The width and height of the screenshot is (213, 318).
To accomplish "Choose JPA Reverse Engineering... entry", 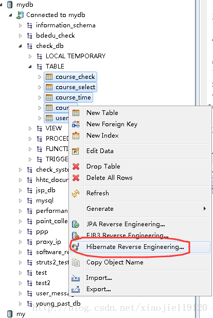I will 140,224.
